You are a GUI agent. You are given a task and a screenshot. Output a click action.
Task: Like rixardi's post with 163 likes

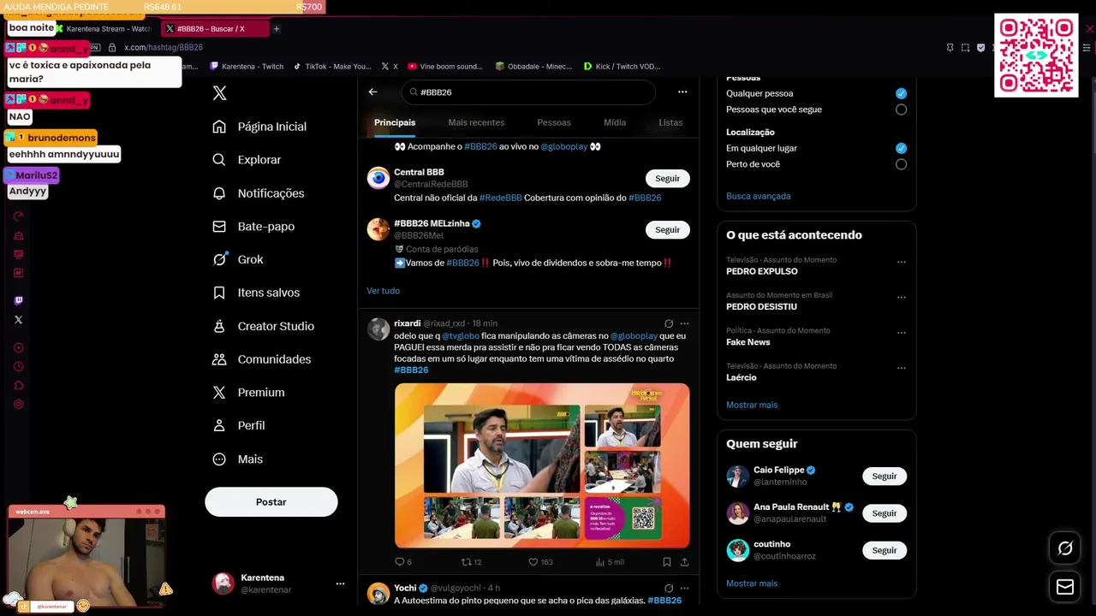pyautogui.click(x=540, y=562)
